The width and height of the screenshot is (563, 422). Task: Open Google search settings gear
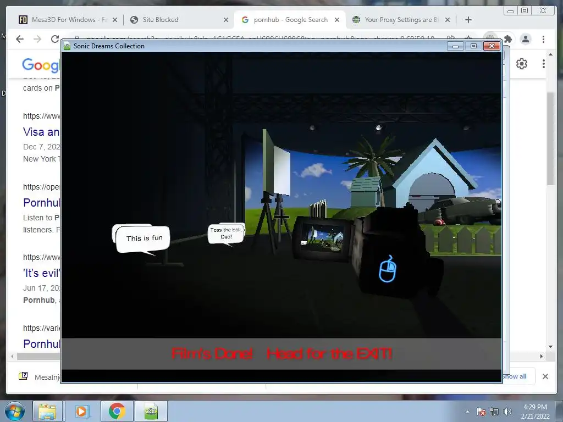point(522,64)
